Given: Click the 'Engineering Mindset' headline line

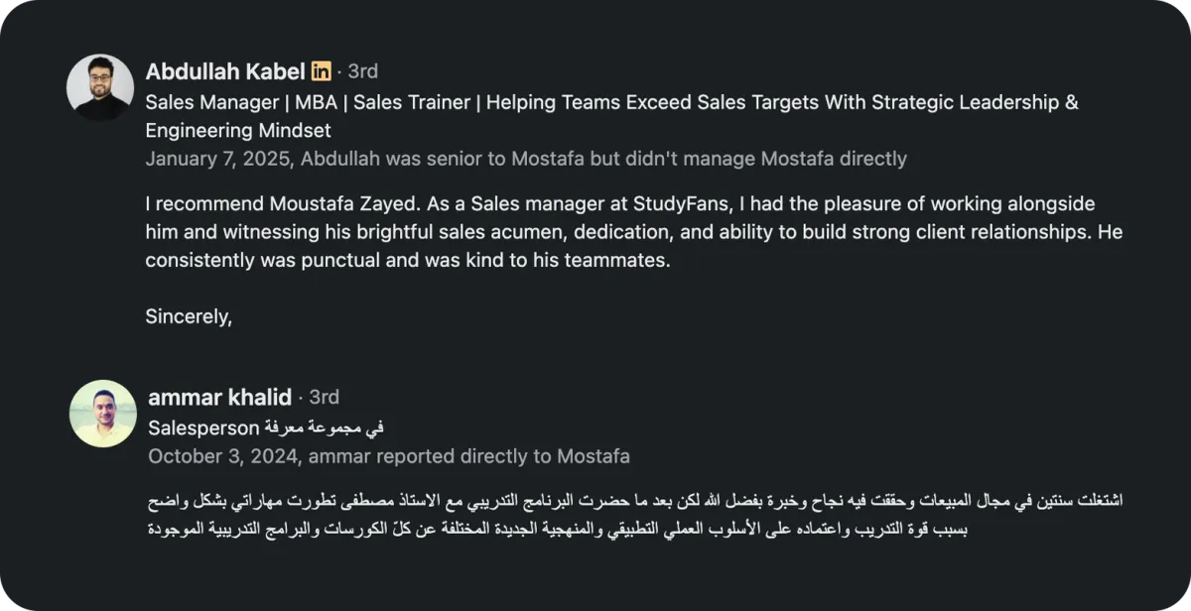Looking at the screenshot, I should pos(237,130).
